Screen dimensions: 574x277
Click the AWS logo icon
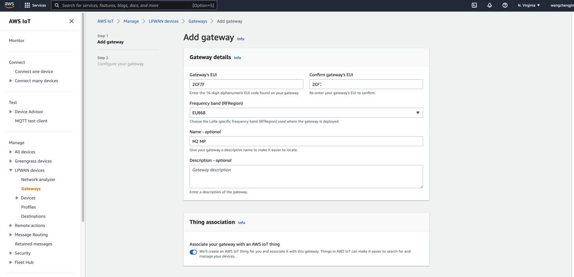coord(9,5)
